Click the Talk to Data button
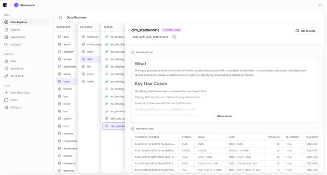The width and height of the screenshot is (327, 175). coord(305,31)
